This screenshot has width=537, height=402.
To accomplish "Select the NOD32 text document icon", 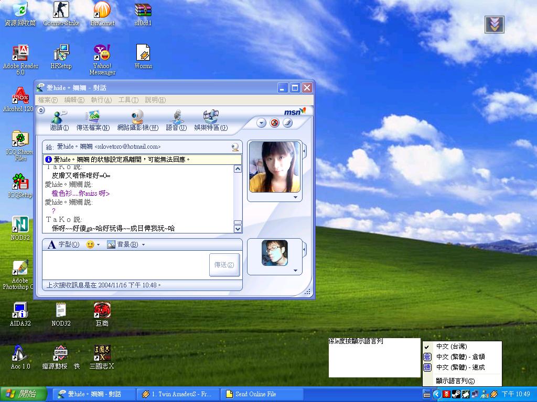I will coord(61,315).
